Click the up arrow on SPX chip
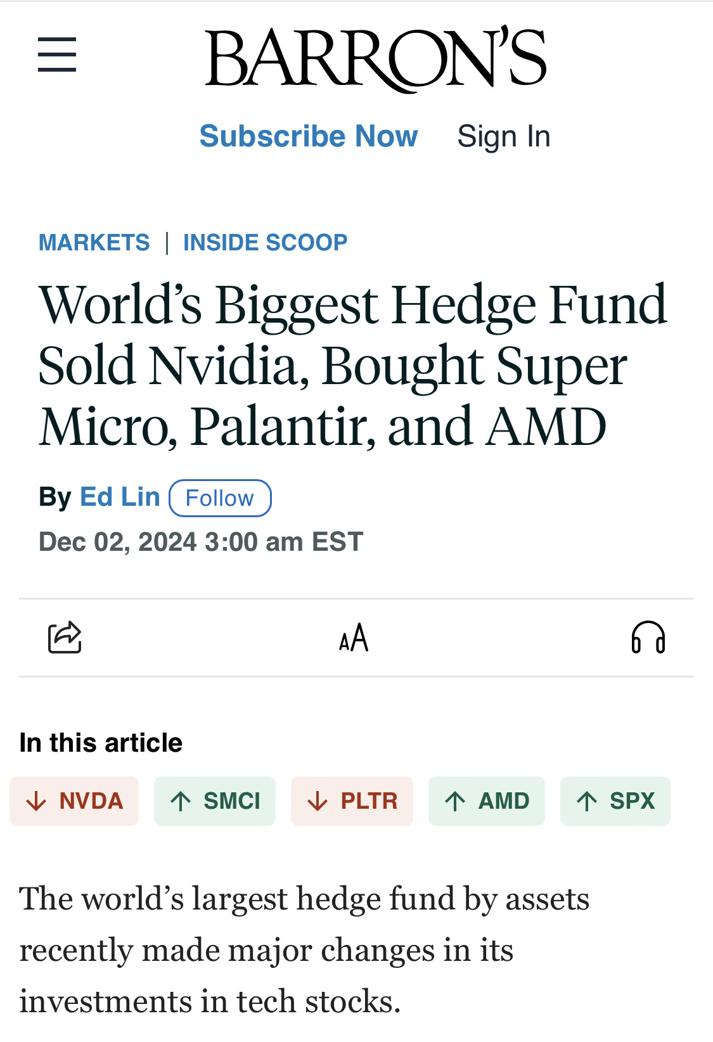The height and width of the screenshot is (1042, 713). (587, 801)
